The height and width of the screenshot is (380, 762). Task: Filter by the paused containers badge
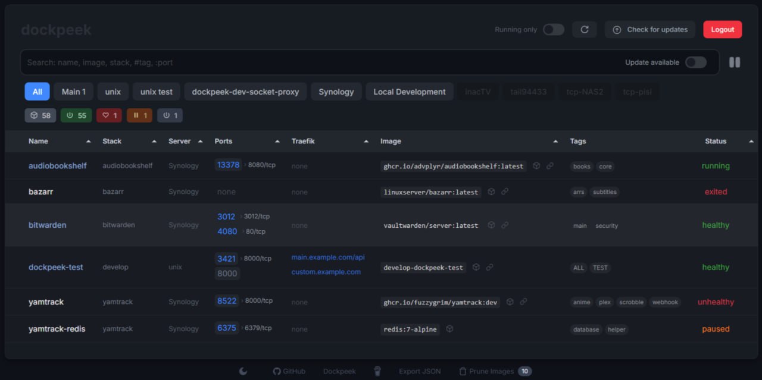point(139,115)
